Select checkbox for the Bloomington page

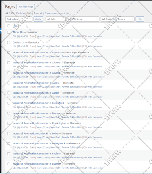tap(8, 123)
